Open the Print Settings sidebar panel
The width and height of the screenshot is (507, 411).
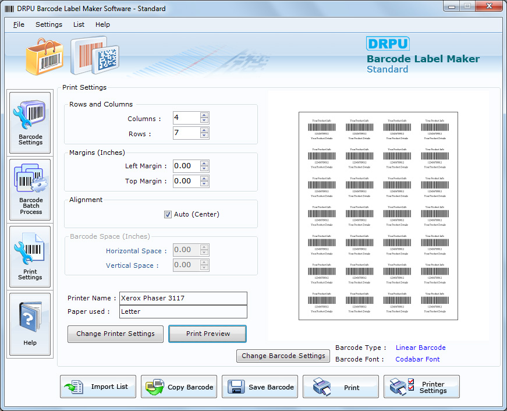pyautogui.click(x=30, y=256)
